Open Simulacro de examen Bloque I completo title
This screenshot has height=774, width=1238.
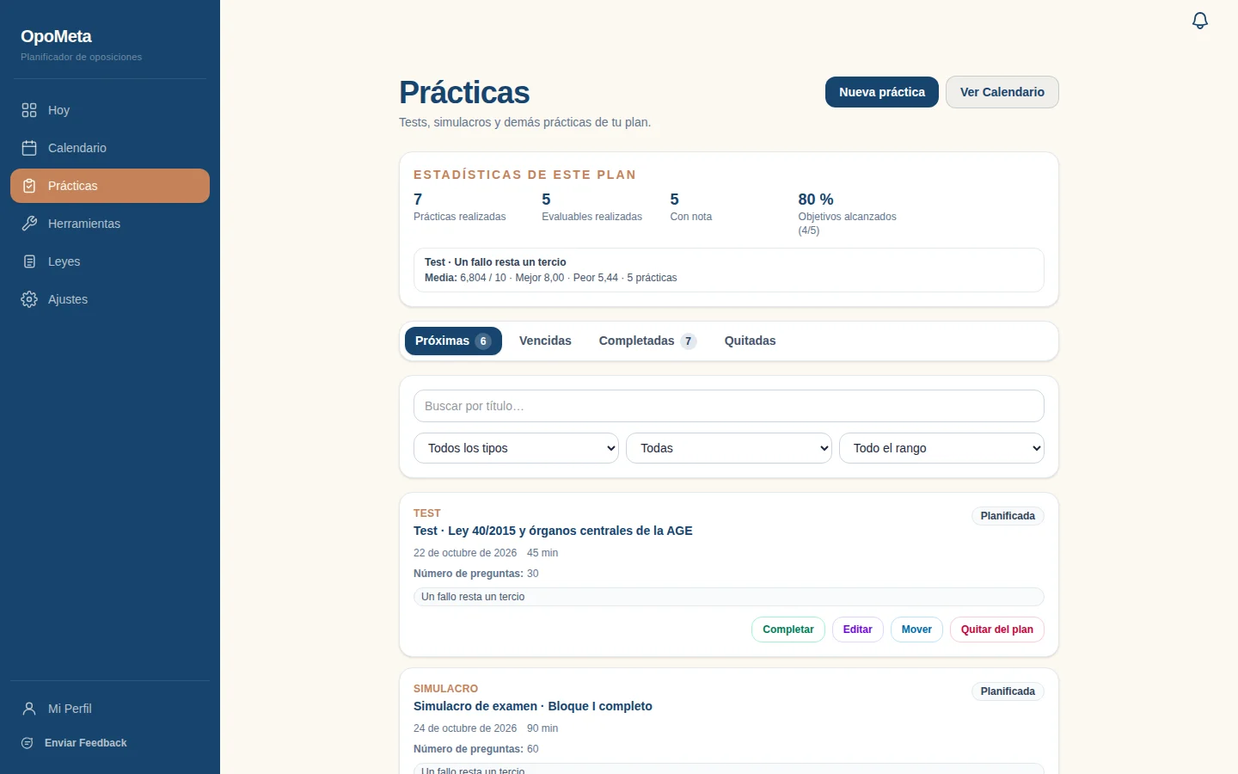533,706
